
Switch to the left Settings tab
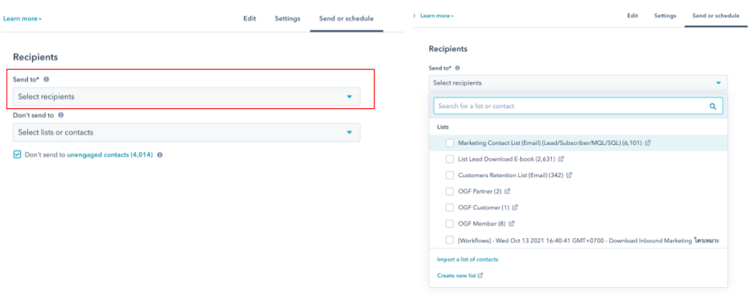click(287, 18)
